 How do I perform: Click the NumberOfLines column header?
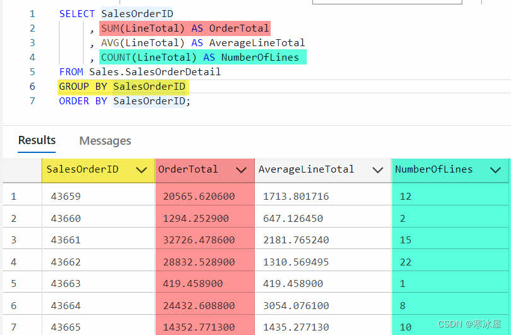[x=450, y=170]
